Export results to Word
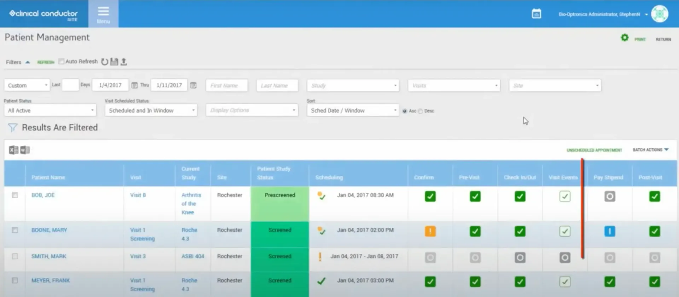Image resolution: width=679 pixels, height=297 pixels. pos(25,150)
